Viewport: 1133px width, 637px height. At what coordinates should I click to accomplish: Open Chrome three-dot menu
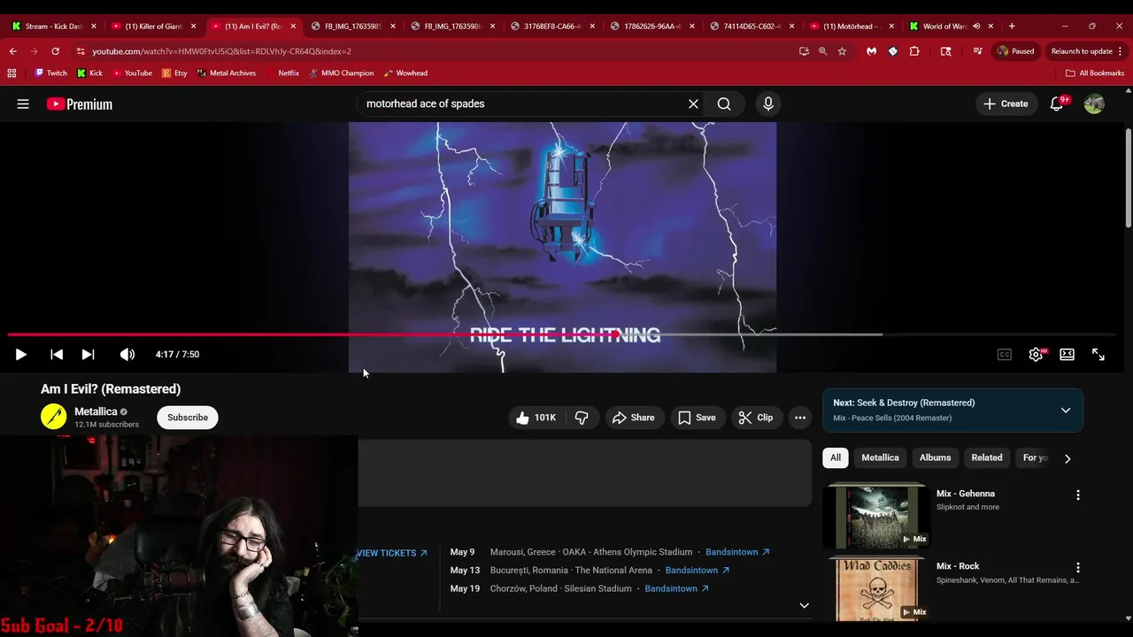click(1121, 51)
